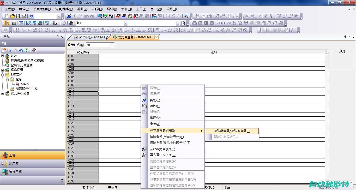
Task: Expand the 参数 tree node
Action: 3,56
